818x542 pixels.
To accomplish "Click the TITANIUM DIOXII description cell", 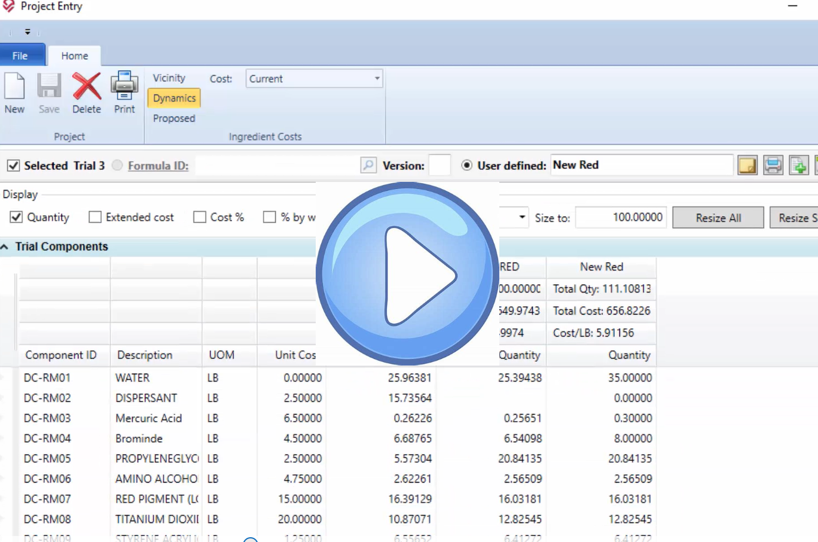I will [x=157, y=519].
